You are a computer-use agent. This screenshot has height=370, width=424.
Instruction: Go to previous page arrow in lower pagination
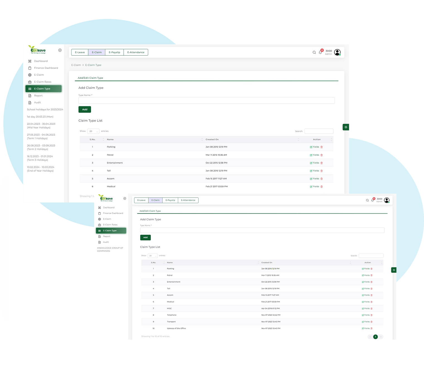click(370, 337)
